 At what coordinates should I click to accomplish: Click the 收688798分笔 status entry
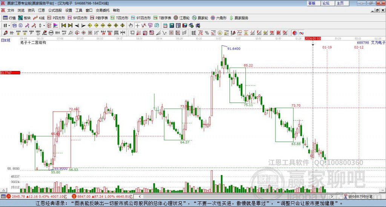click(358, 196)
